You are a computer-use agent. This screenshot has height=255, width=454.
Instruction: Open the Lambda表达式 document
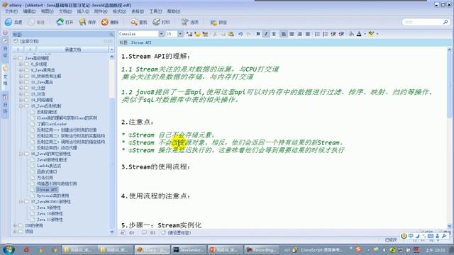pyautogui.click(x=49, y=166)
